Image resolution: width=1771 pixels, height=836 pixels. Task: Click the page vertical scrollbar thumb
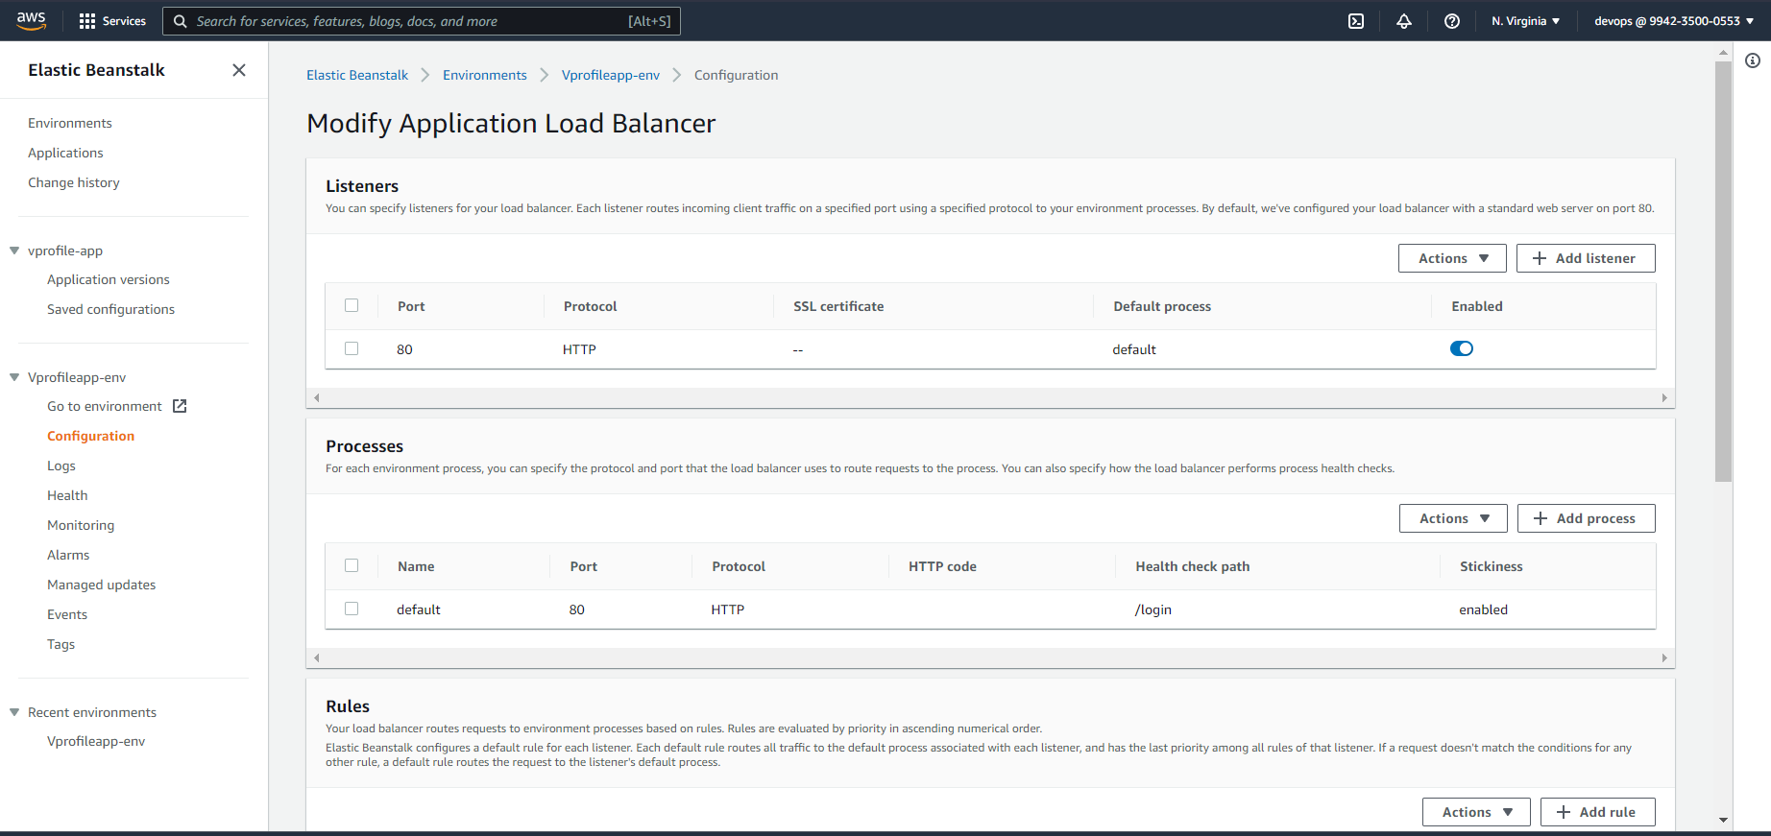1723,271
